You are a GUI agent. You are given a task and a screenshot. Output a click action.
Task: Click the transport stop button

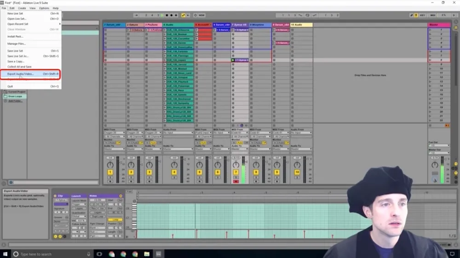[x=167, y=15]
